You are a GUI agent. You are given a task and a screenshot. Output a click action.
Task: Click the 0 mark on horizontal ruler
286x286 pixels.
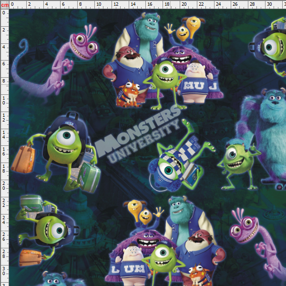(11, 4)
